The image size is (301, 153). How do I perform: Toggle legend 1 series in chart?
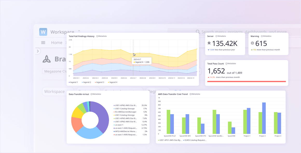coord(73,82)
